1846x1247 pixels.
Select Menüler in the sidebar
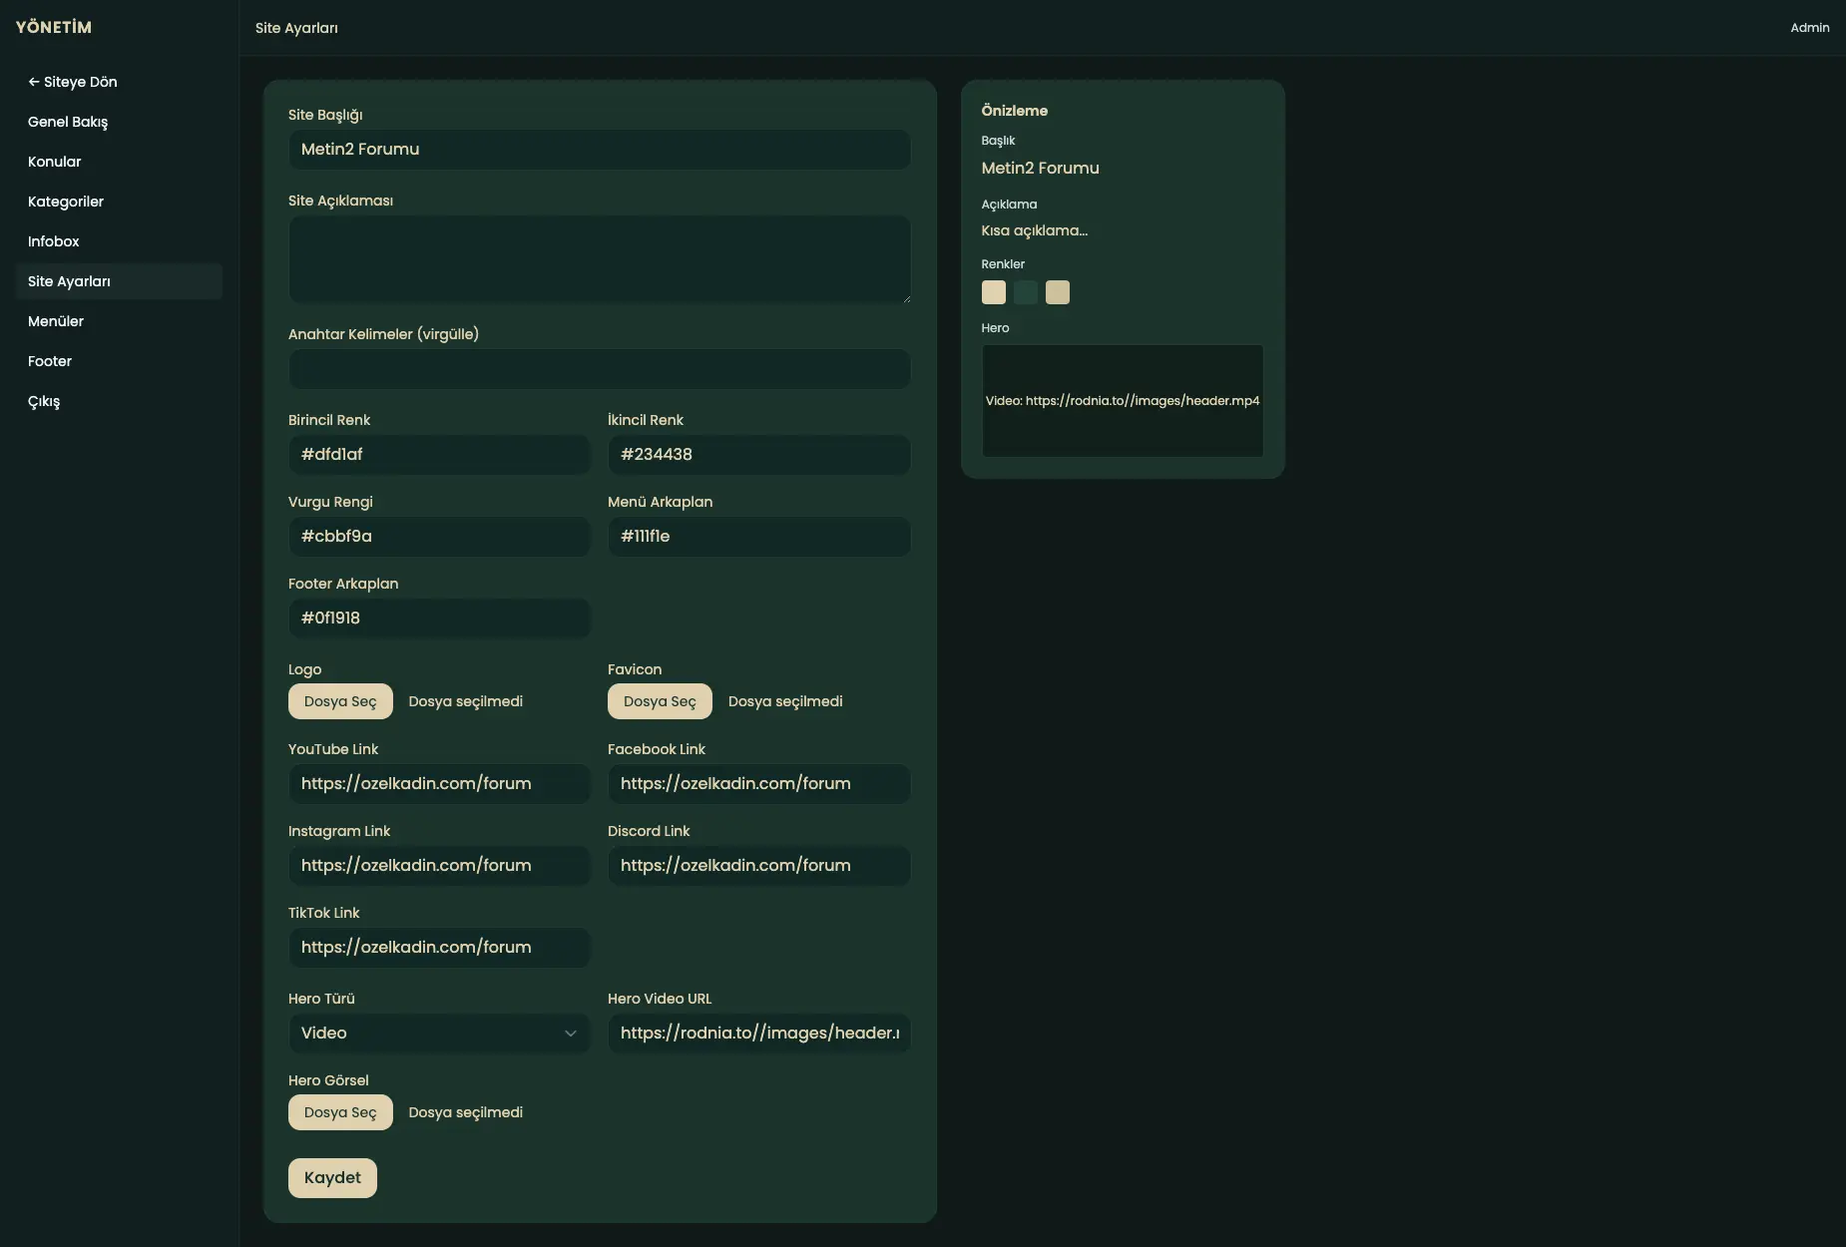56,321
